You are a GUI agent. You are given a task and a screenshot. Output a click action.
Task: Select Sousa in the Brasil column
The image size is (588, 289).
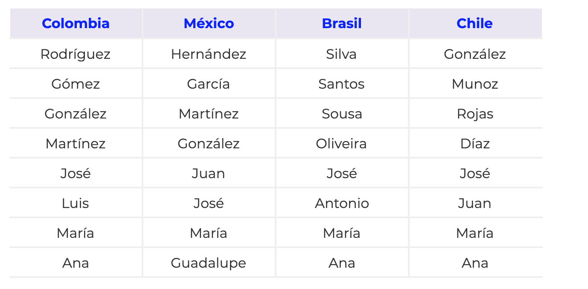tap(342, 114)
